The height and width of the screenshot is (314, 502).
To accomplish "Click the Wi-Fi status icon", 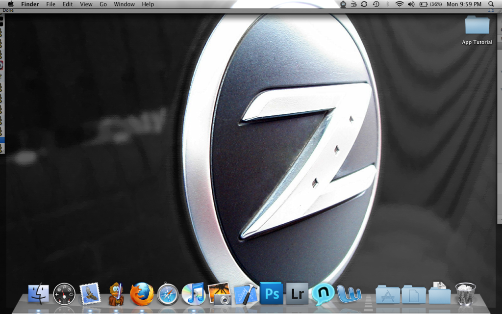I will point(399,4).
